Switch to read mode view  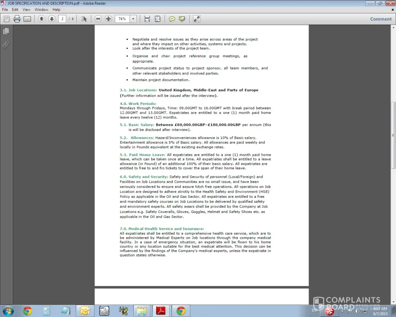197,19
